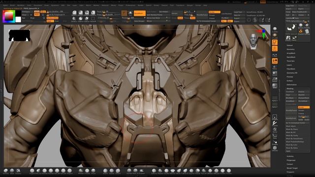Click the topmost sphere icon on right shelf
The height and width of the screenshot is (177, 315).
pos(275,29)
